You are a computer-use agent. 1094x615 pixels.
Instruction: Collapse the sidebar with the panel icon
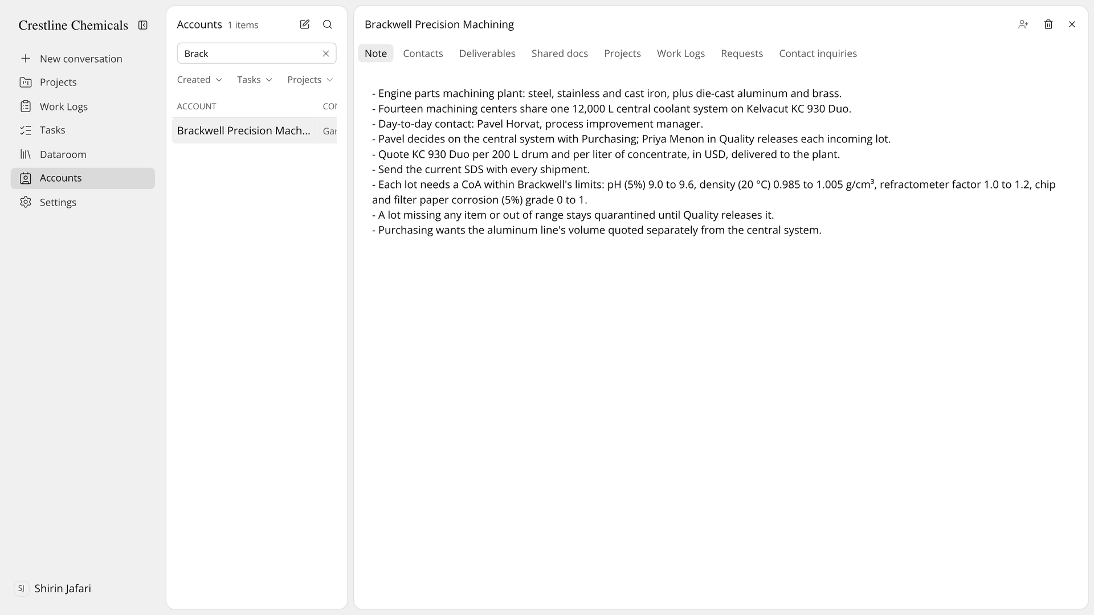tap(143, 25)
